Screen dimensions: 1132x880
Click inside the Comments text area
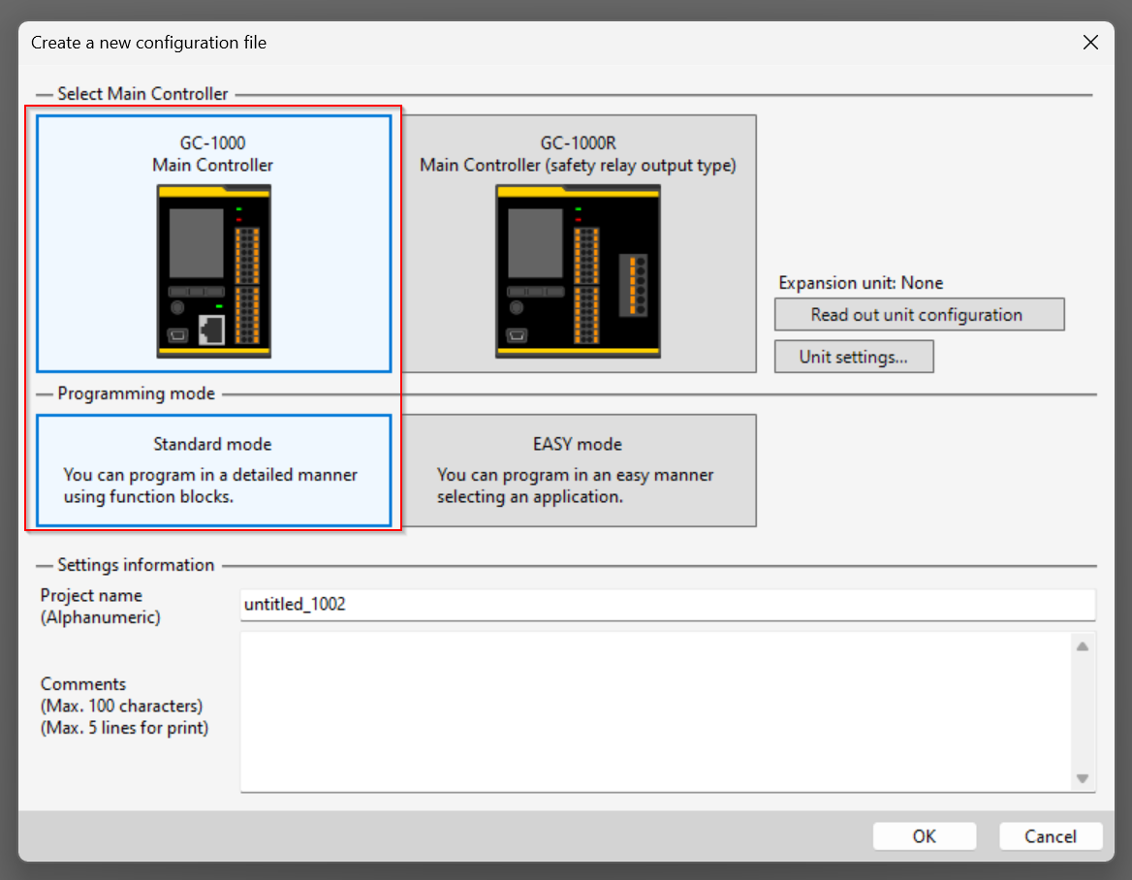tap(655, 711)
